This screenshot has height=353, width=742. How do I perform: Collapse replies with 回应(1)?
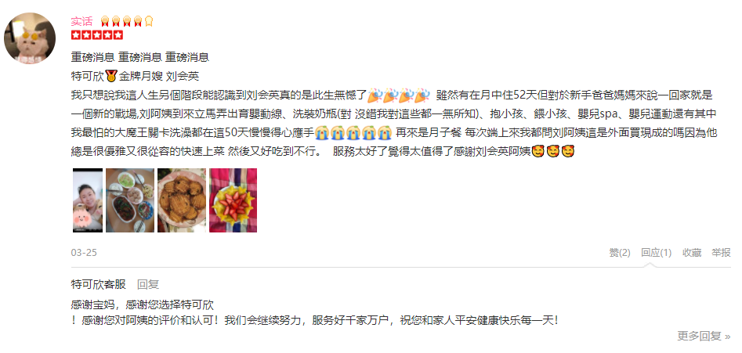coord(657,253)
